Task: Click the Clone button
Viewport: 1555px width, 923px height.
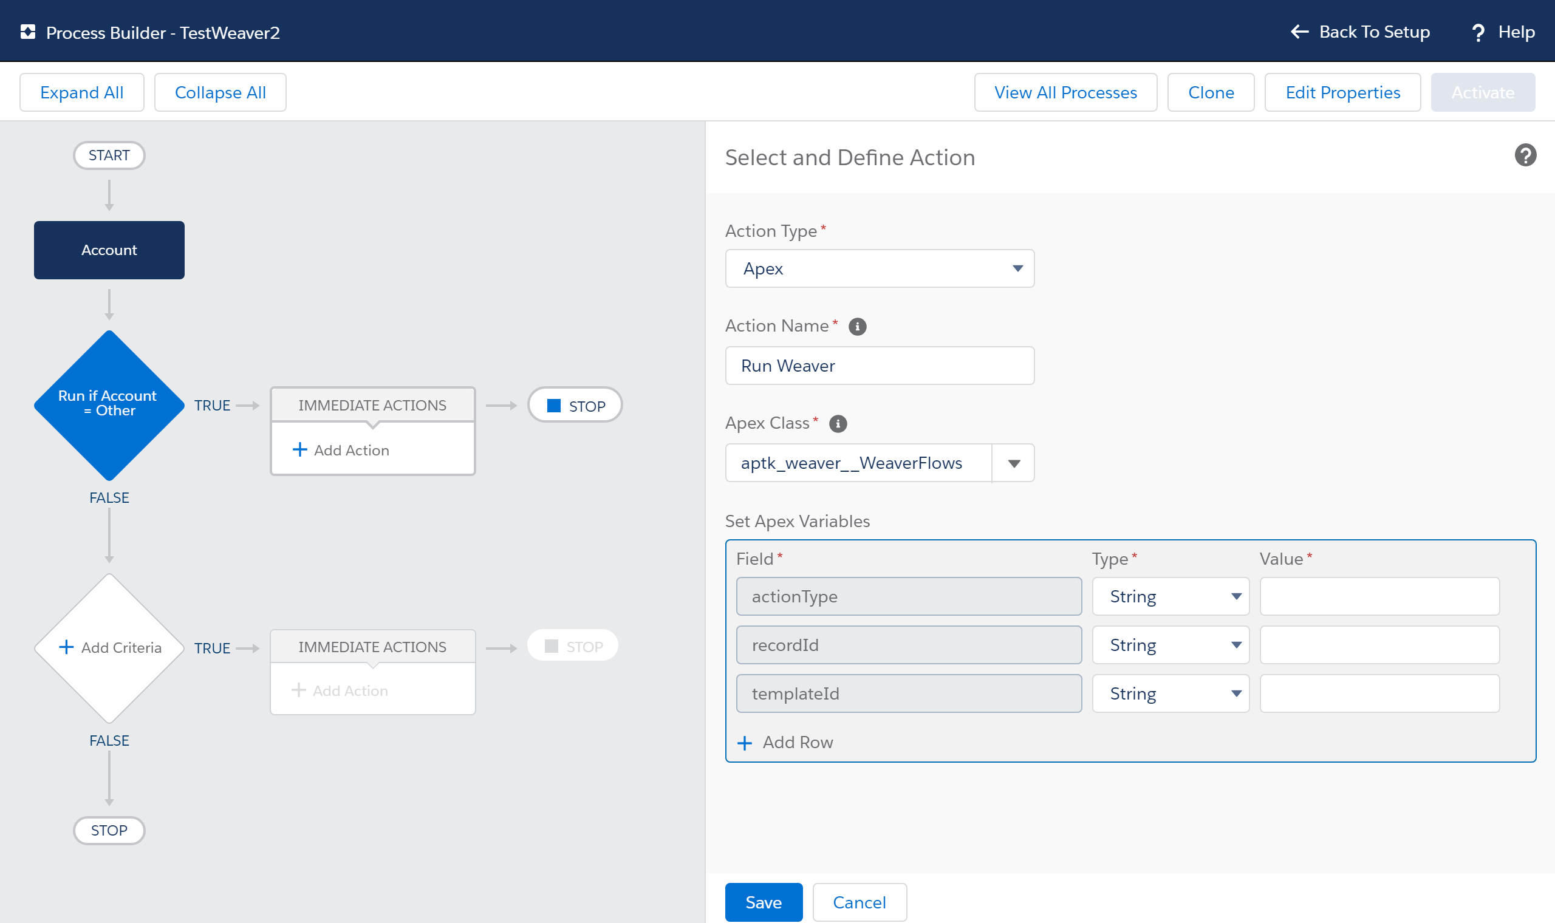Action: pyautogui.click(x=1210, y=92)
